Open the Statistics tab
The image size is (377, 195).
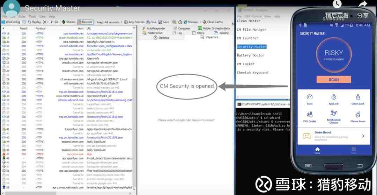pyautogui.click(x=161, y=38)
